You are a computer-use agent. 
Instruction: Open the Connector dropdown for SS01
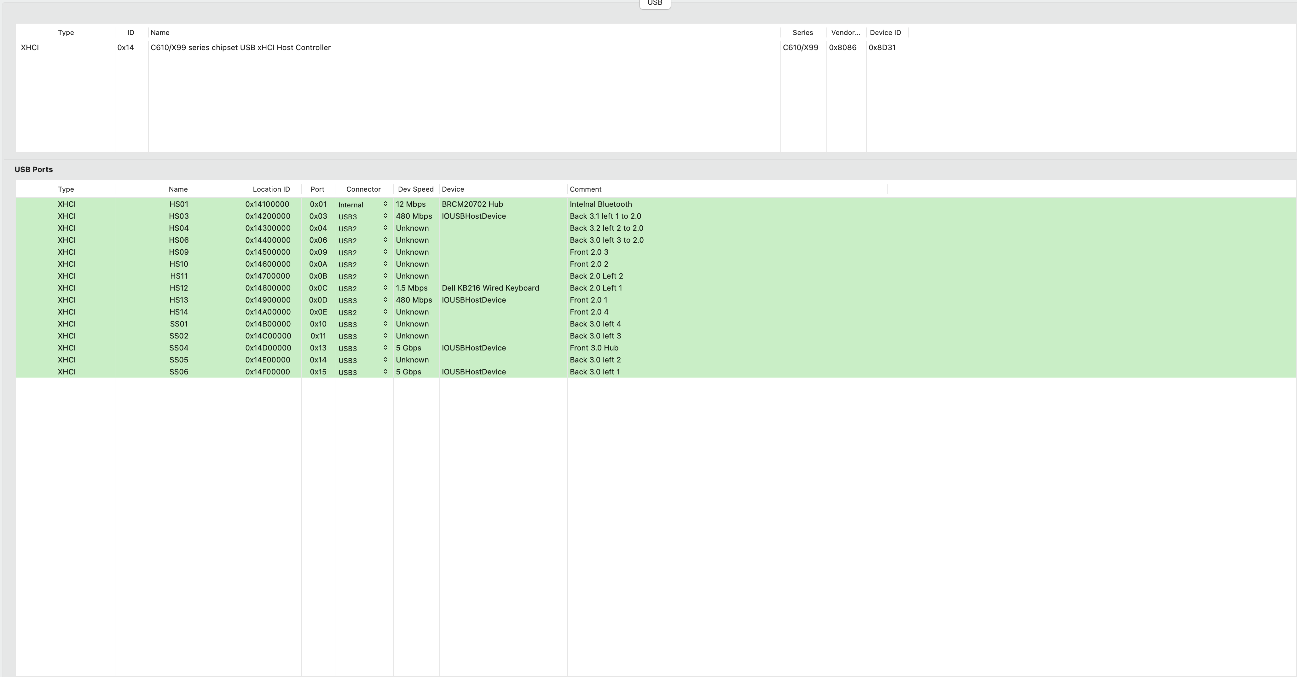363,324
